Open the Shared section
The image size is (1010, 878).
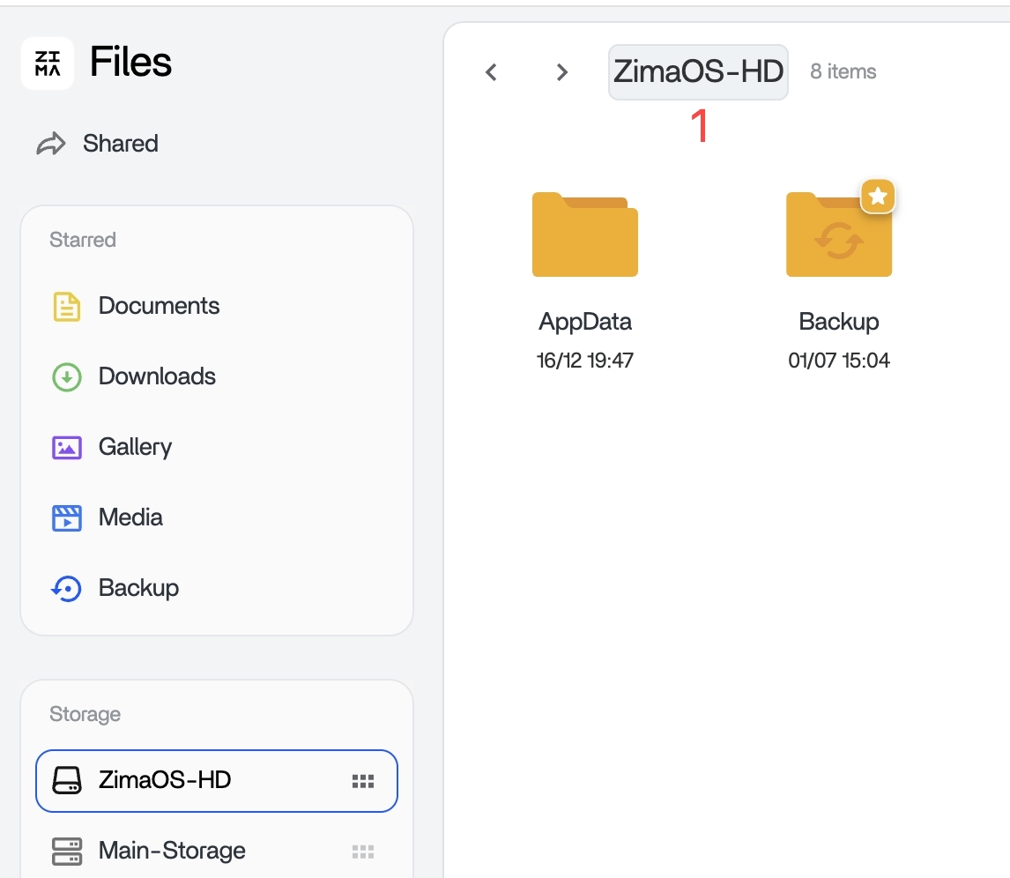120,144
